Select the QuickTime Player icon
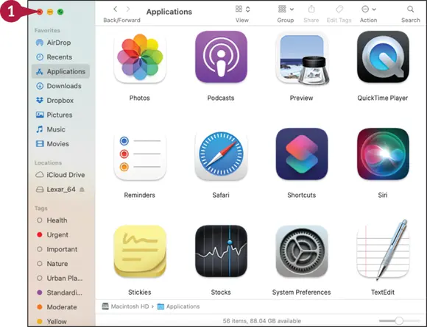The image size is (427, 327). [x=383, y=57]
